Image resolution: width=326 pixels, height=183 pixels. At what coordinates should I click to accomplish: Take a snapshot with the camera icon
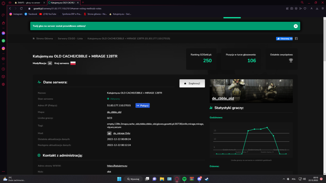point(292,8)
